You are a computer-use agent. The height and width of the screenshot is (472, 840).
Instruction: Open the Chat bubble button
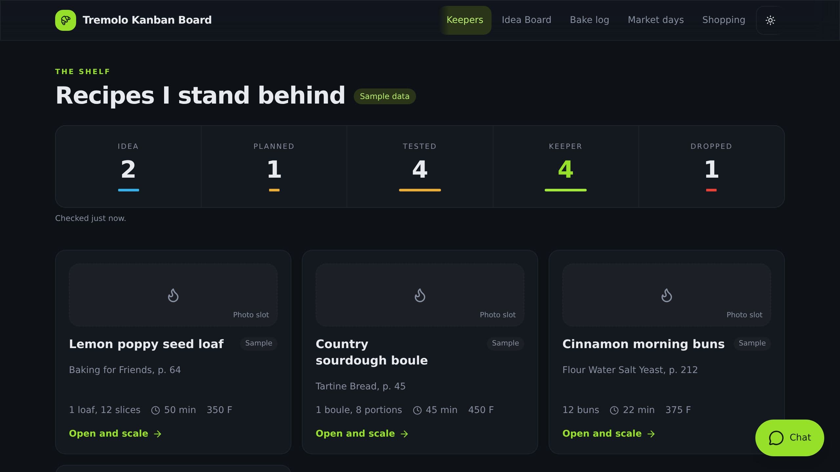(789, 438)
